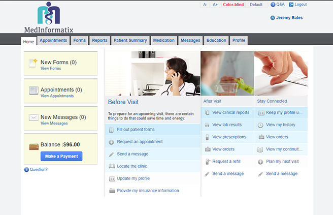Viewport: 333px width, 215px height.
Task: Click the View my history clock icon
Action: (x=260, y=125)
